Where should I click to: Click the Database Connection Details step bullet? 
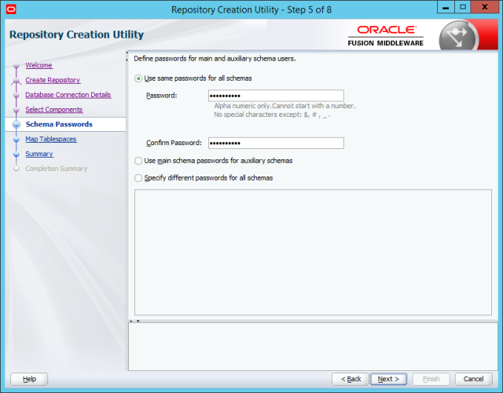click(x=17, y=95)
